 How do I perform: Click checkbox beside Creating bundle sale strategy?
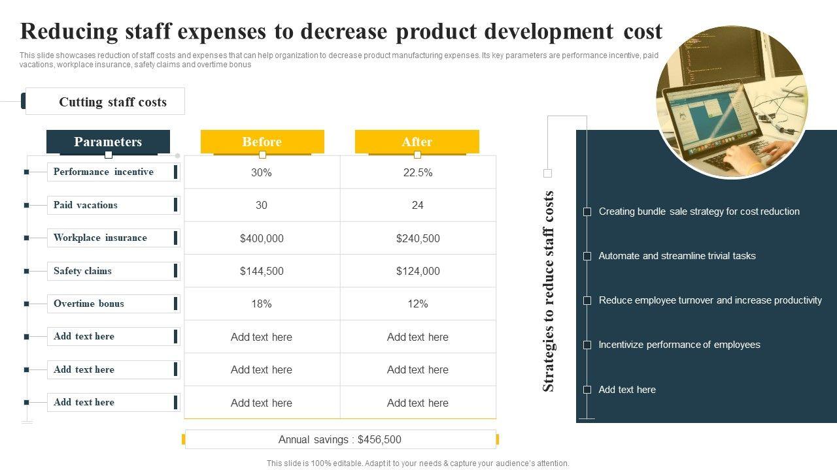click(587, 211)
